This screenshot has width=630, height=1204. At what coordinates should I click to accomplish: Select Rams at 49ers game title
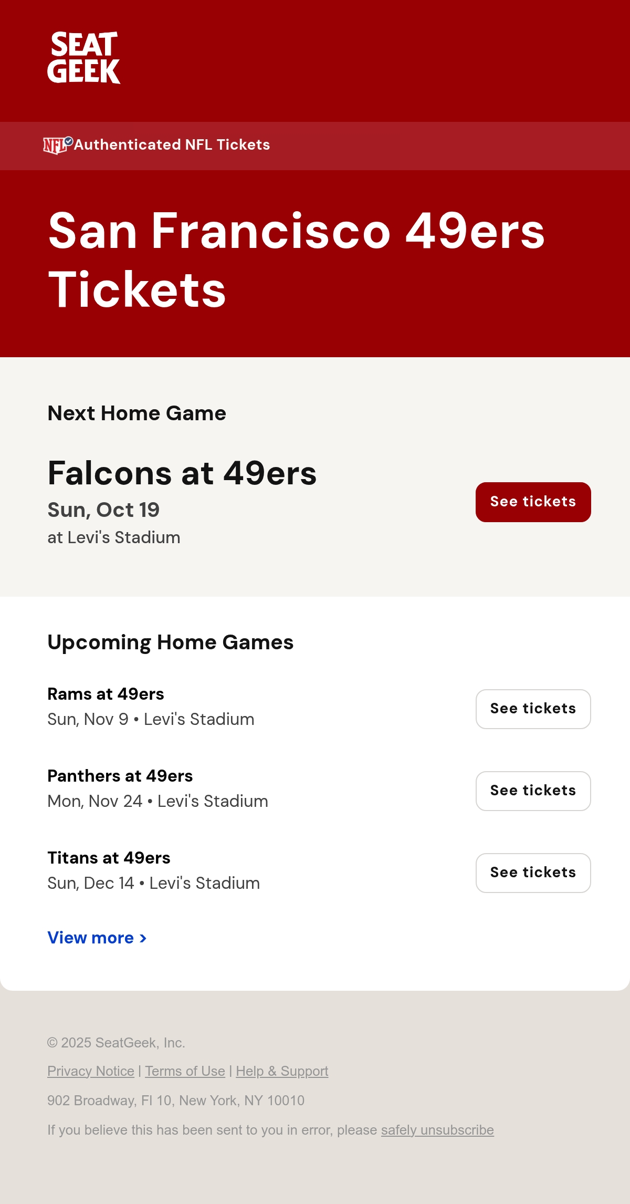pos(106,694)
